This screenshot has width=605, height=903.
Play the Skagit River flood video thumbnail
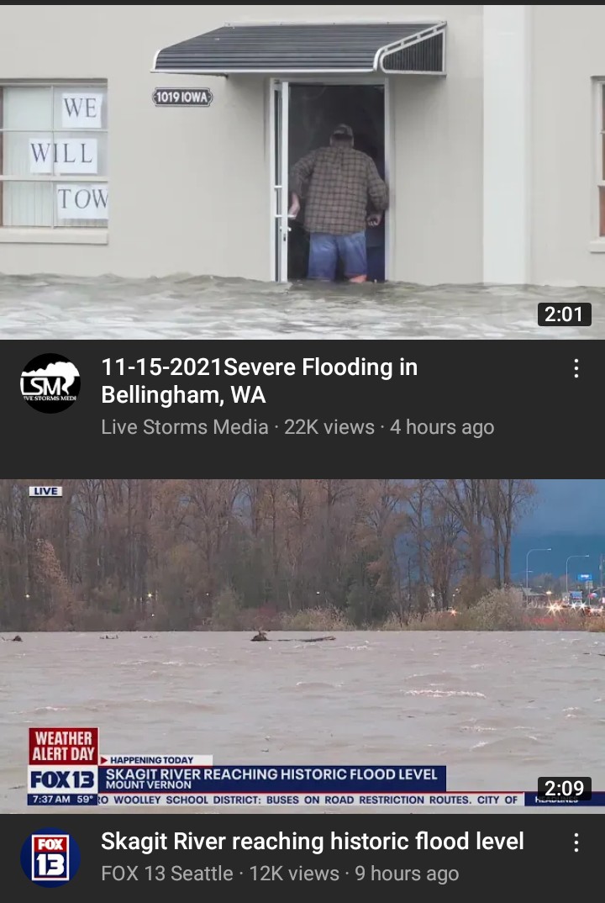(302, 647)
